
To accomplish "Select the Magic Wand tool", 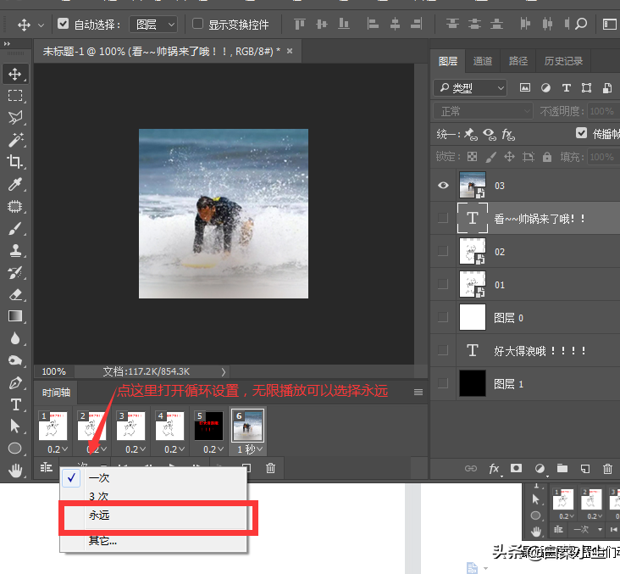I will click(x=15, y=139).
